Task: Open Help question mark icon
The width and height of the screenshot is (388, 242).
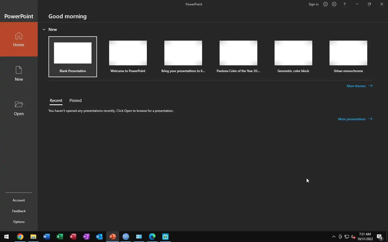Action: point(345,4)
